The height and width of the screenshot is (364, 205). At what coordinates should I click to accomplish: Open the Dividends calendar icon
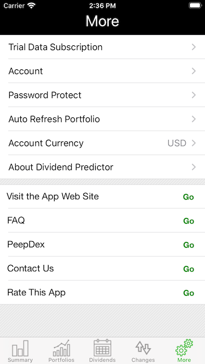[102, 348]
